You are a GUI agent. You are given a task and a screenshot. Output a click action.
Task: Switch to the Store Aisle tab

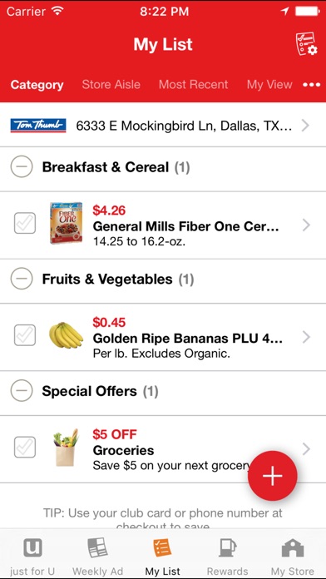click(x=111, y=85)
